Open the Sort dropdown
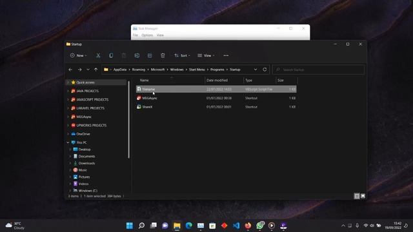Screen dimensions: 413x232 [182, 55]
